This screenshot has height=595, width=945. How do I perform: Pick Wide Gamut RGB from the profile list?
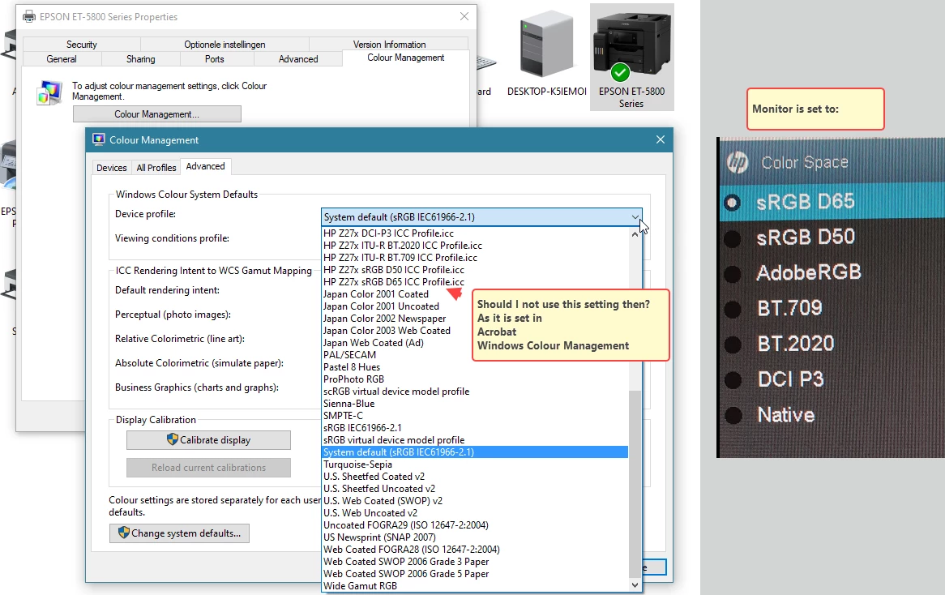tap(475, 586)
